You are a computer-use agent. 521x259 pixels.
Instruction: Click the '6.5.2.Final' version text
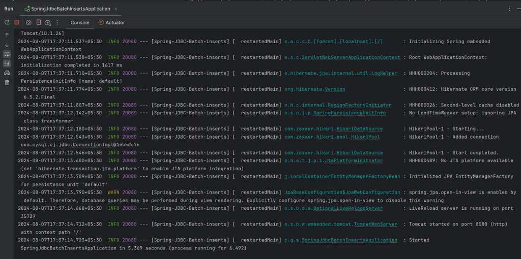[x=40, y=97]
